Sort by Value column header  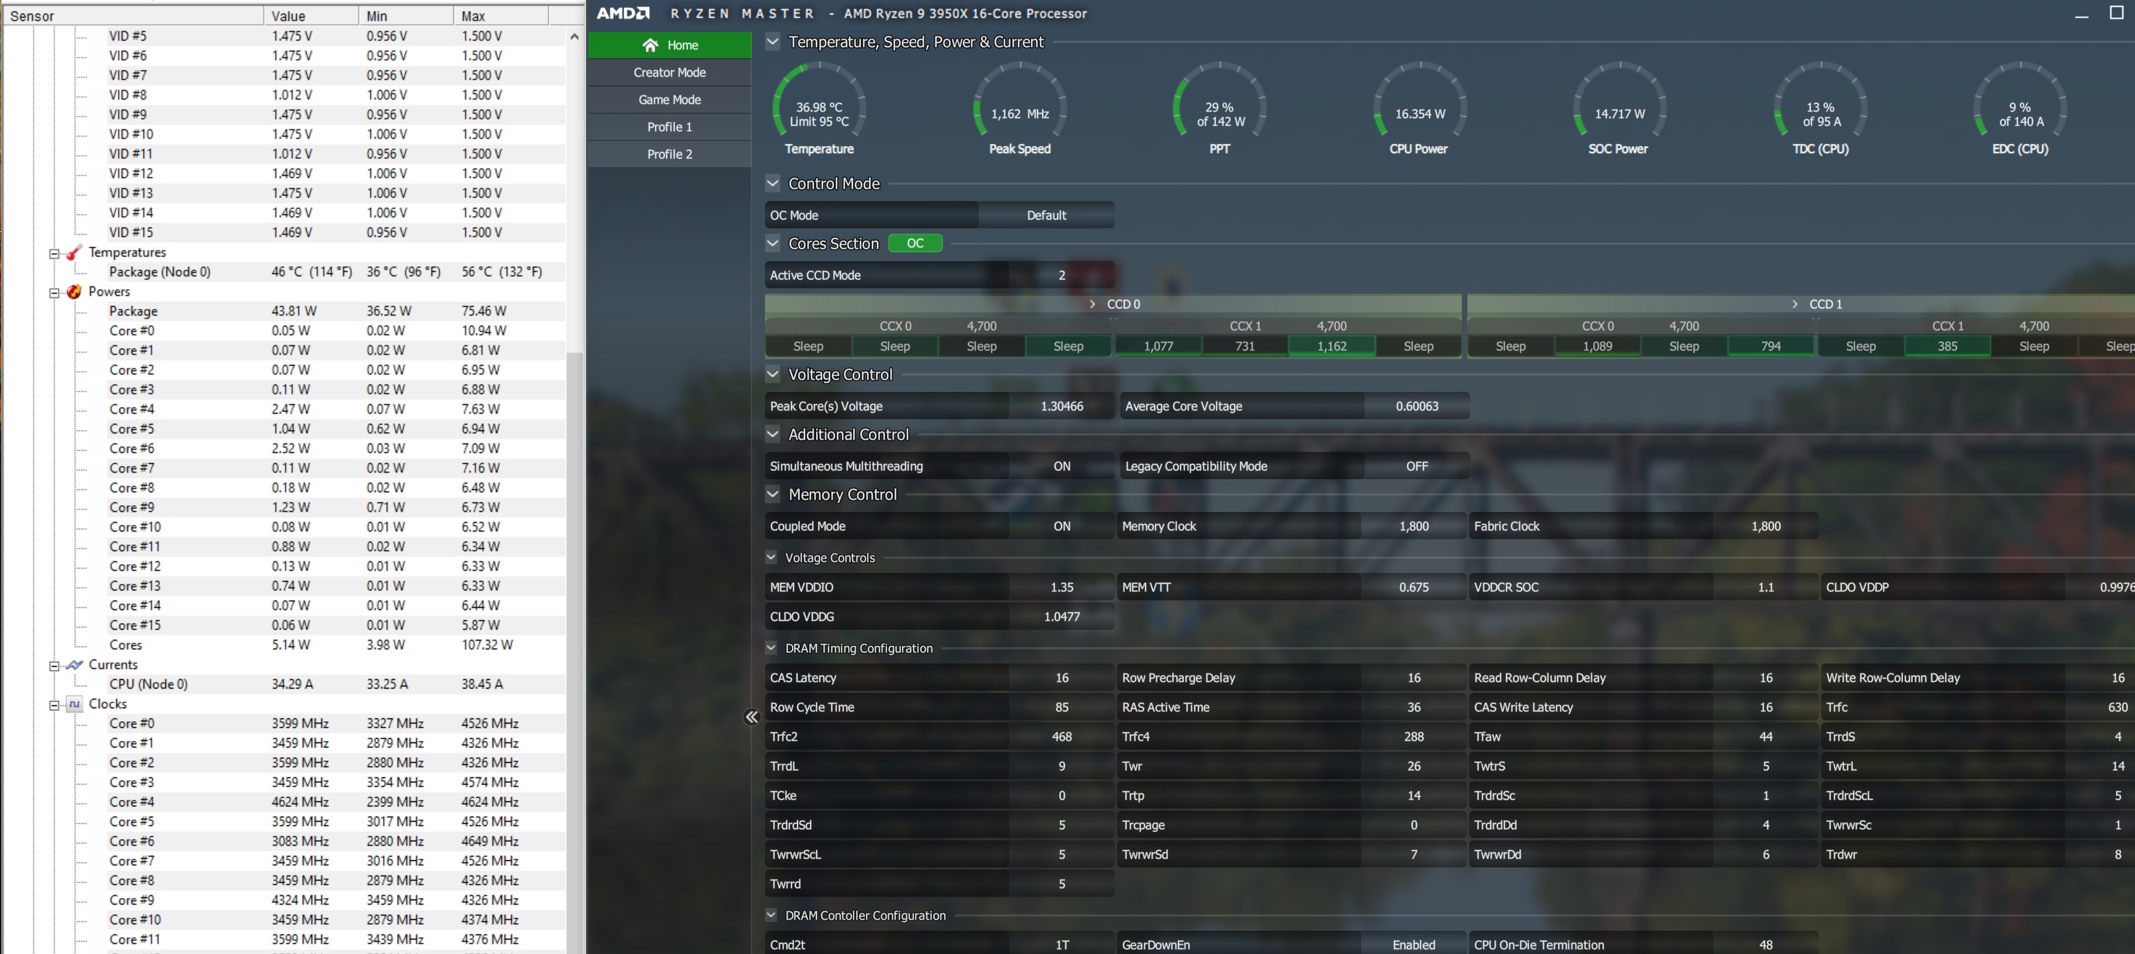[x=312, y=15]
